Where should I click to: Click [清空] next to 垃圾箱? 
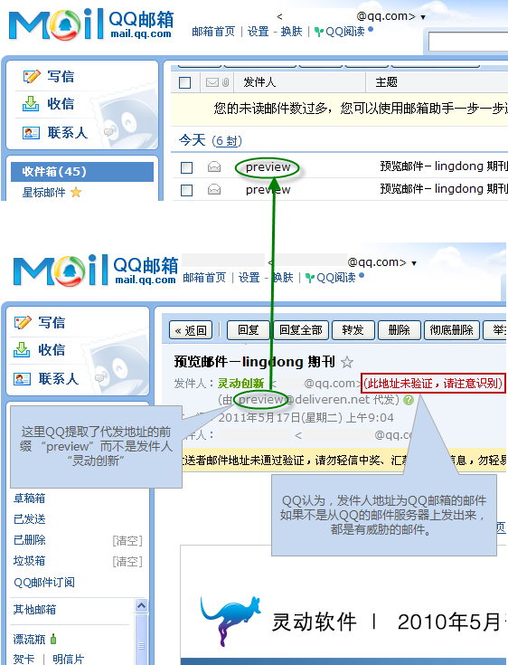point(127,562)
